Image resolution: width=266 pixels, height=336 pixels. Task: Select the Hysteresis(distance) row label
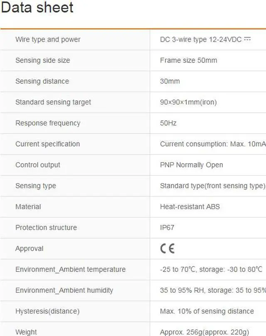pyautogui.click(x=47, y=311)
